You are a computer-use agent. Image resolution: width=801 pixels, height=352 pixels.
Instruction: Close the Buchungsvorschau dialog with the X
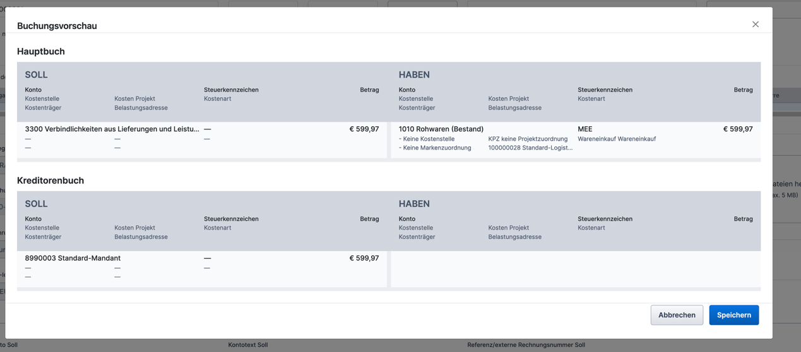(755, 25)
